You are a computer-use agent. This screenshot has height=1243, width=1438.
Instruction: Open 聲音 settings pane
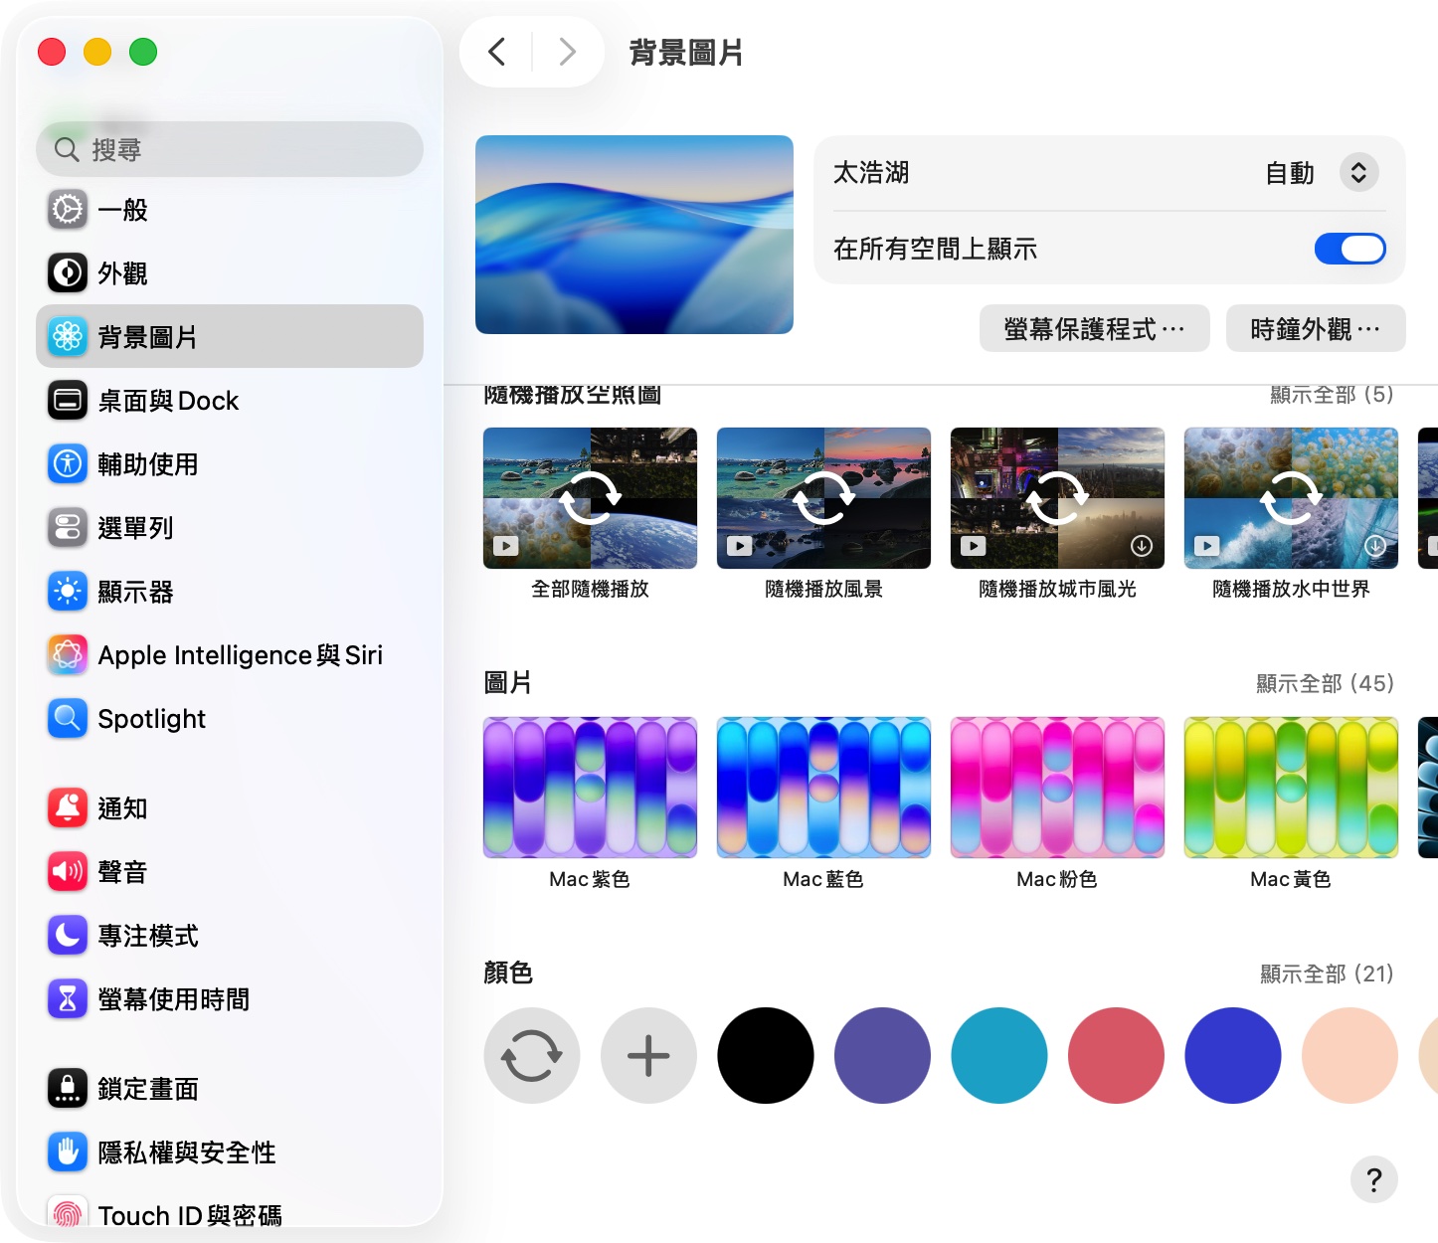(x=230, y=871)
